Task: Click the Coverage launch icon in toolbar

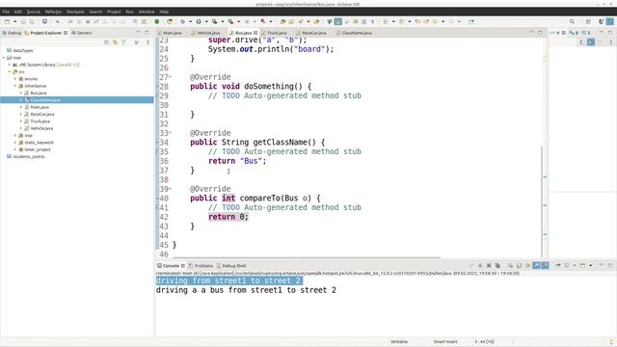Action: (214, 21)
